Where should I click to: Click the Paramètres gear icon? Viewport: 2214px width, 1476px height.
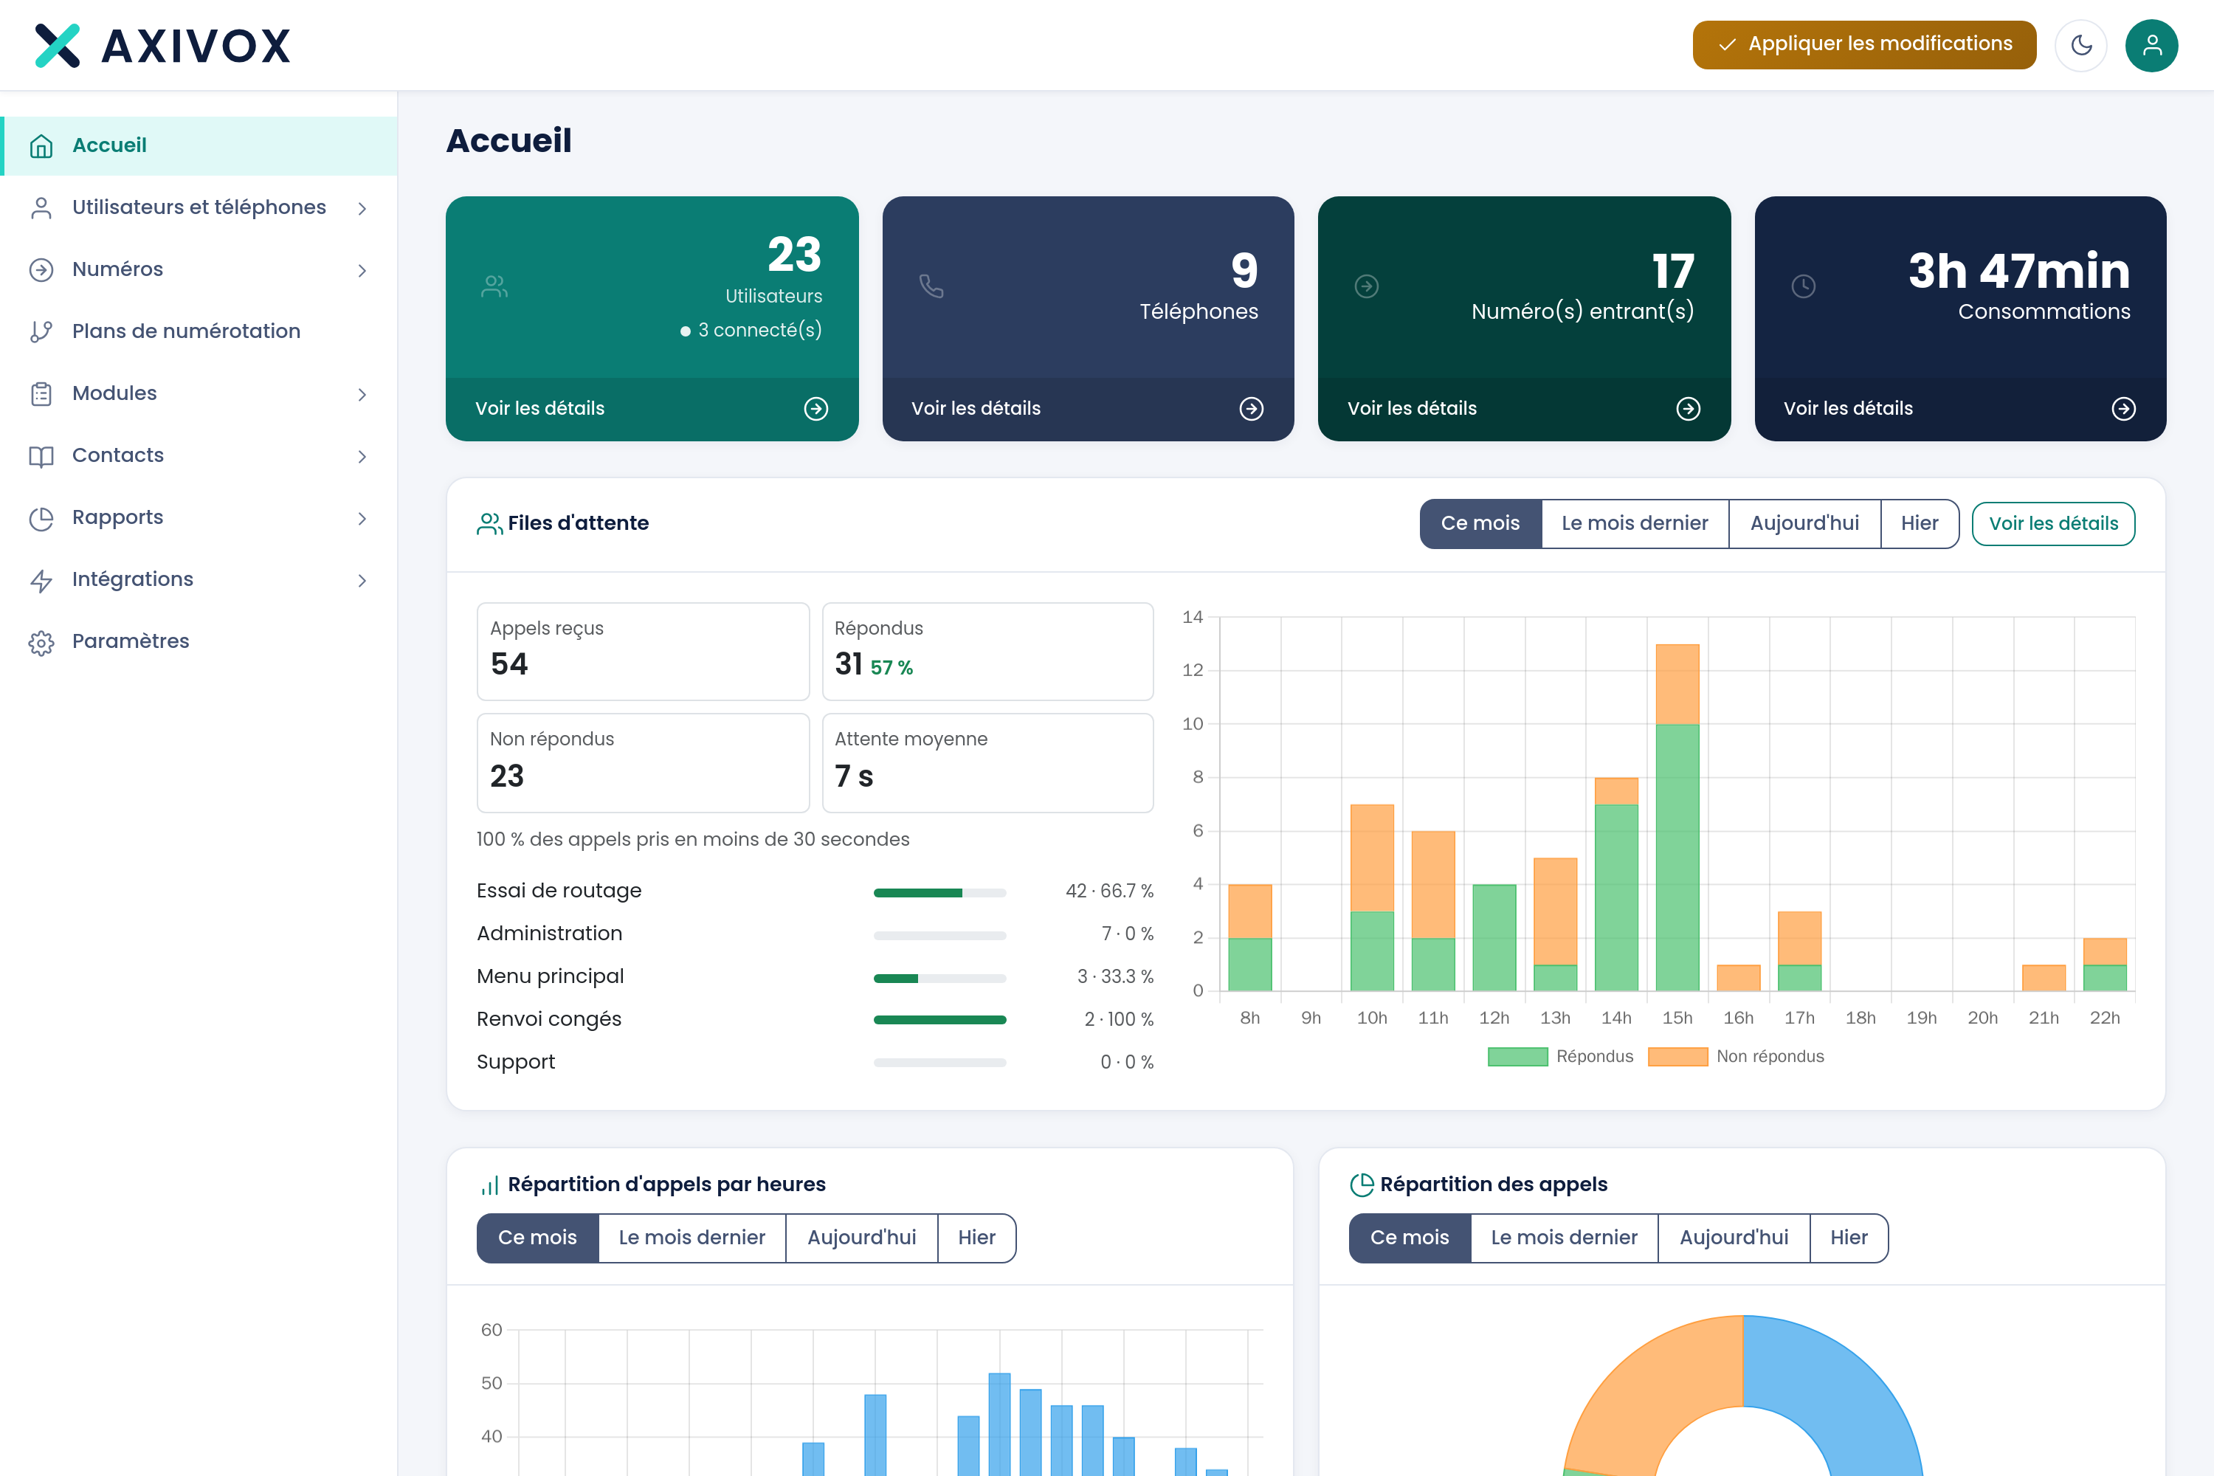41,642
